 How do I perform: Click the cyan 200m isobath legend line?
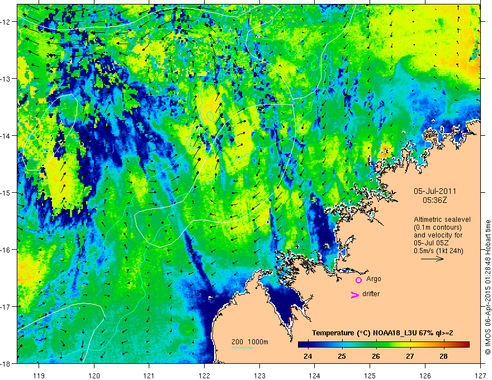click(x=243, y=348)
